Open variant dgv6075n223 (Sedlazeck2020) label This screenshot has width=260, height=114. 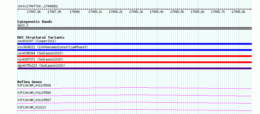(x=41, y=65)
